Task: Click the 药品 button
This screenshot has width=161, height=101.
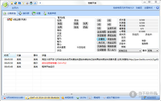Action: [x=85, y=27]
